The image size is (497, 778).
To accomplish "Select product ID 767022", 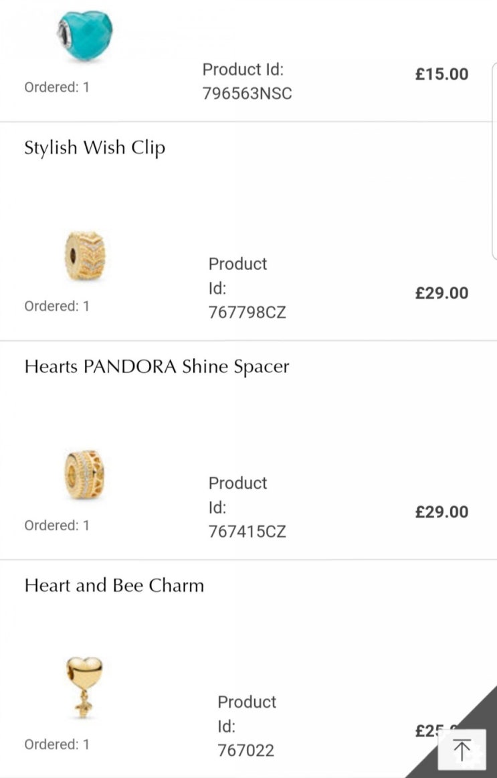I will click(245, 751).
